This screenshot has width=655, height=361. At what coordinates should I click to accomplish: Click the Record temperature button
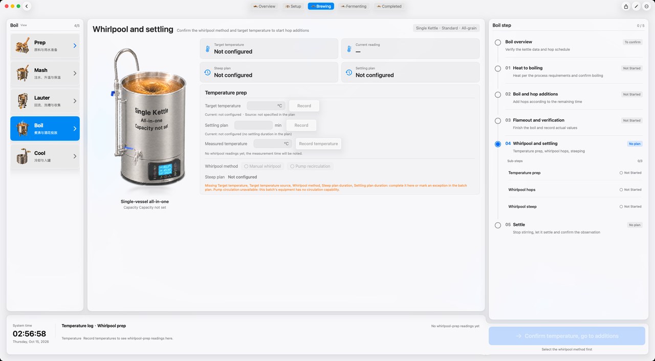pyautogui.click(x=318, y=144)
